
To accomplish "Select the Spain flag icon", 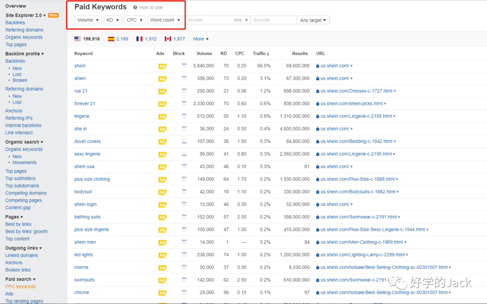I will [111, 39].
